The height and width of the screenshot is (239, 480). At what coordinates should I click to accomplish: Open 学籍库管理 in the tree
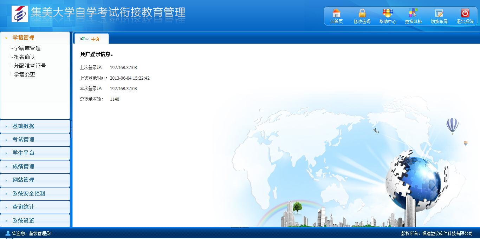pos(27,48)
